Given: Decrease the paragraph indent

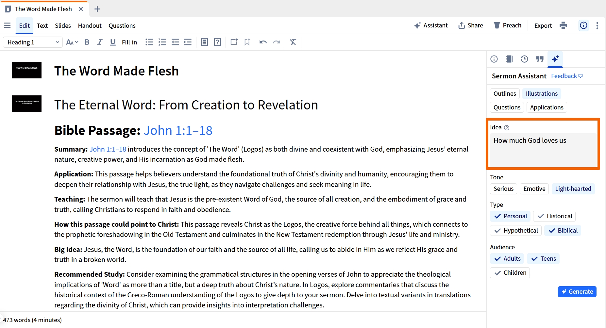Looking at the screenshot, I should (175, 42).
